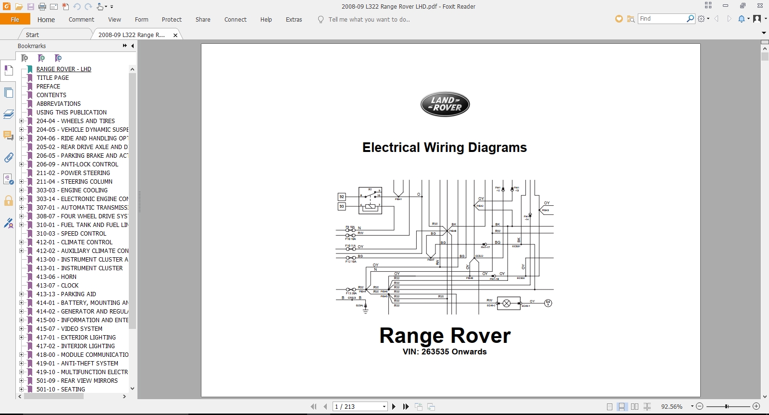Viewport: 769px width, 415px height.
Task: Jump to the CONTENTS bookmark
Action: (51, 95)
